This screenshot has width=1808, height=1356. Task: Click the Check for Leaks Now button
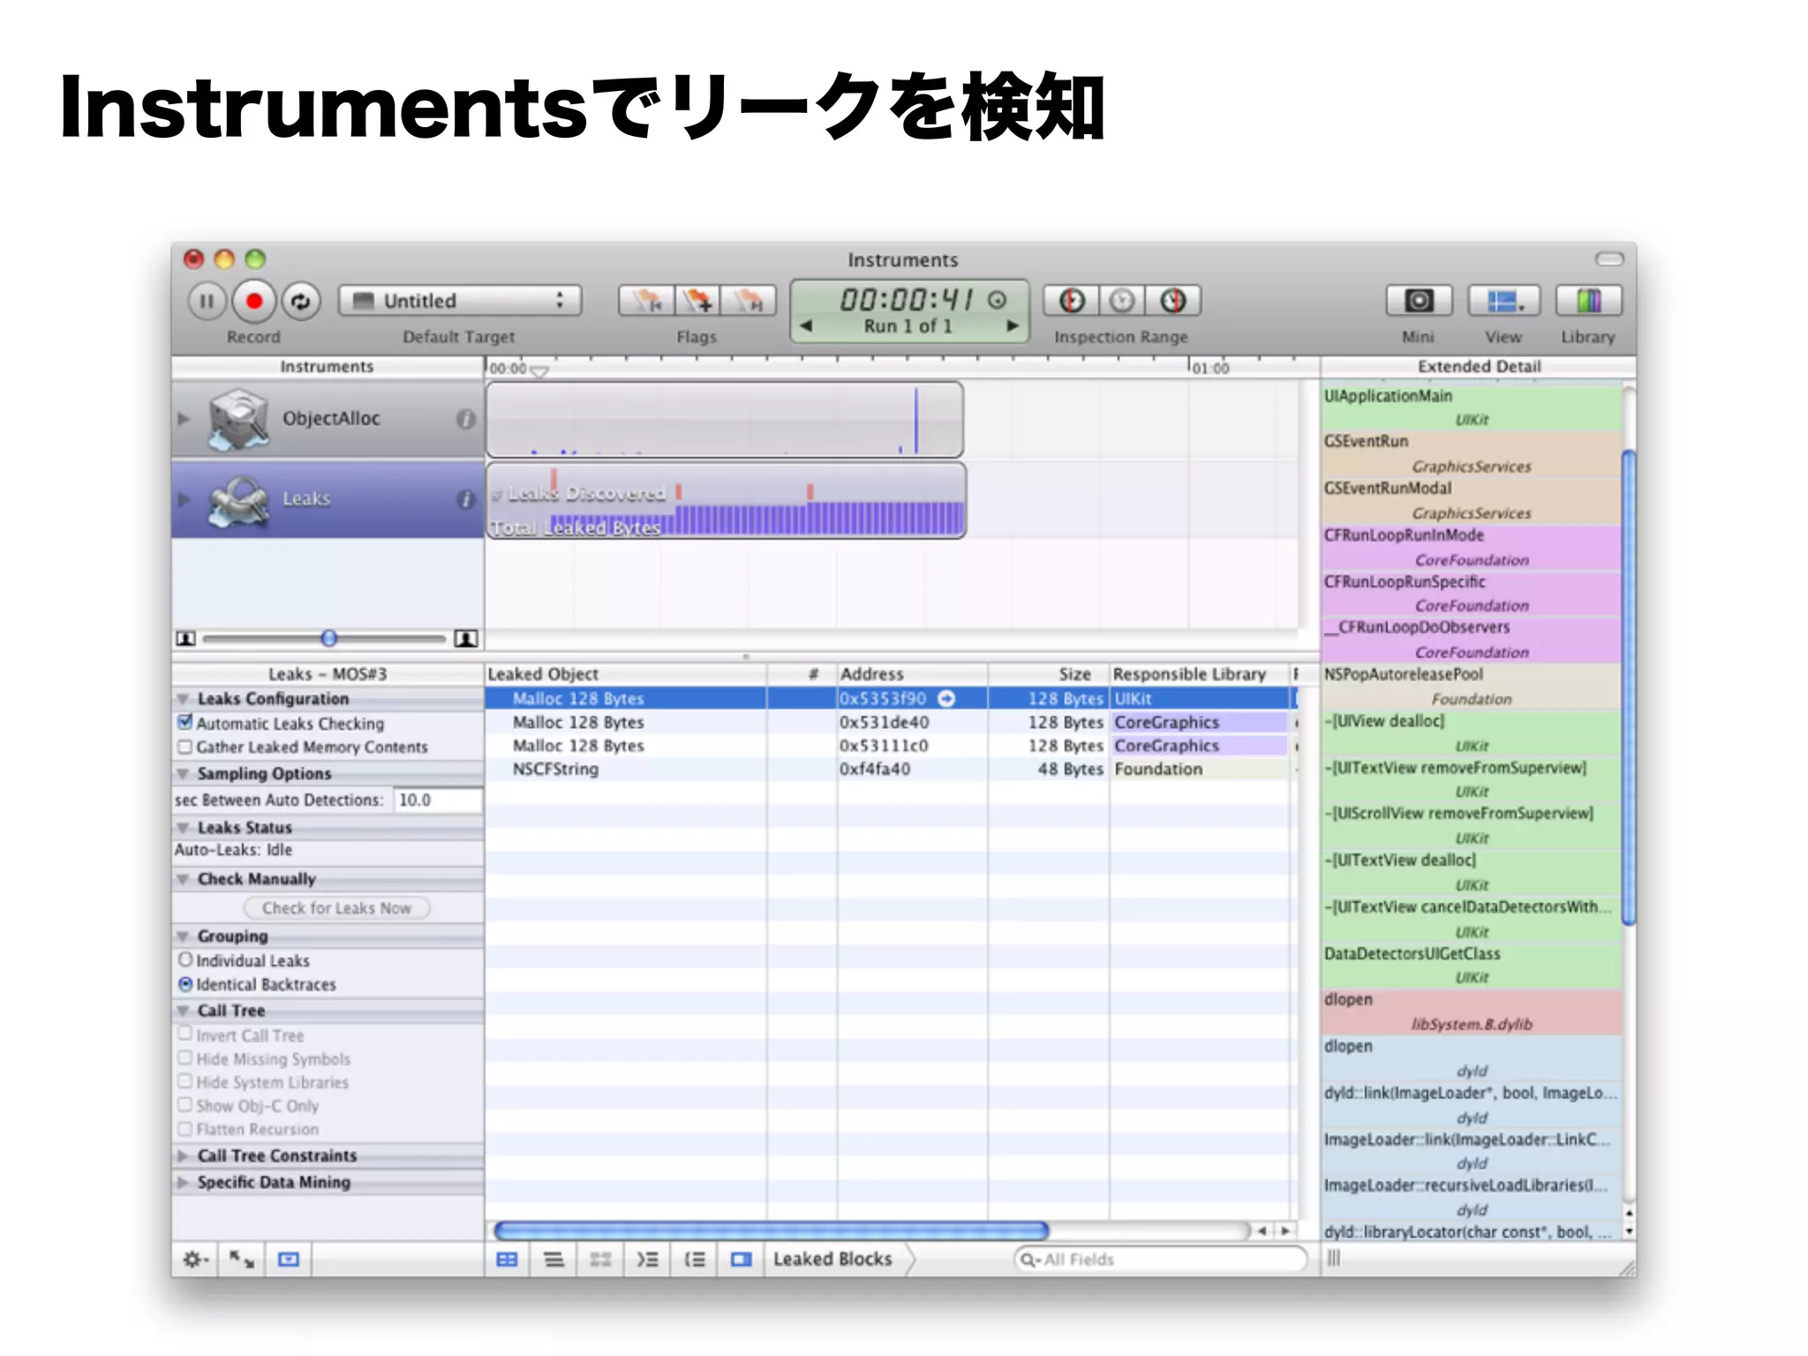pos(336,908)
